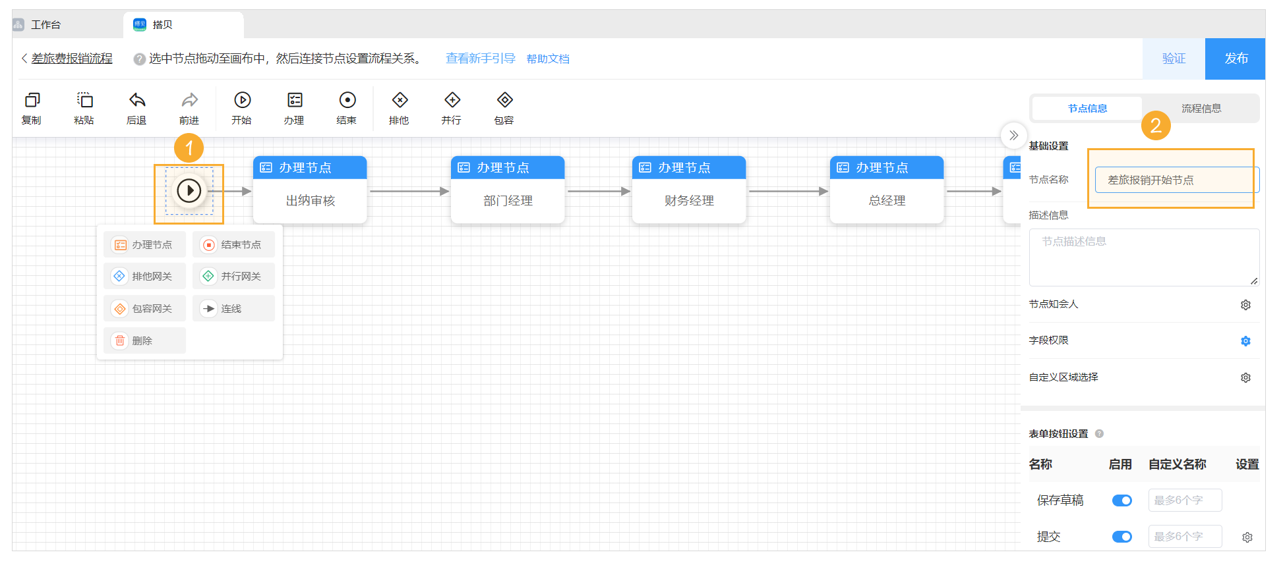1285x567 pixels.
Task: Open the 搭贝 browser tab
Action: pyautogui.click(x=183, y=25)
